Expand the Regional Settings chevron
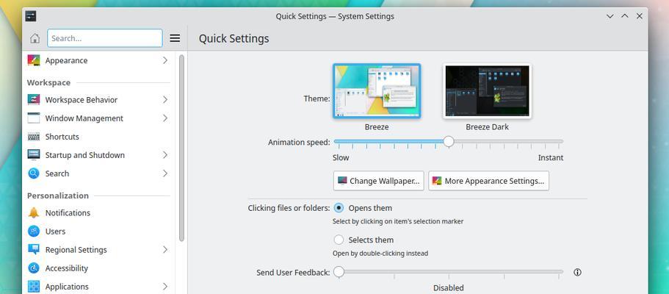The width and height of the screenshot is (669, 294). (165, 250)
